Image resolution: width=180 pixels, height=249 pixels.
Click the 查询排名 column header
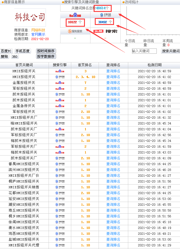coord(113,65)
